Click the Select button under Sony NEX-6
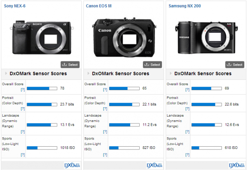This screenshot has width=247, height=170. [x=70, y=65]
